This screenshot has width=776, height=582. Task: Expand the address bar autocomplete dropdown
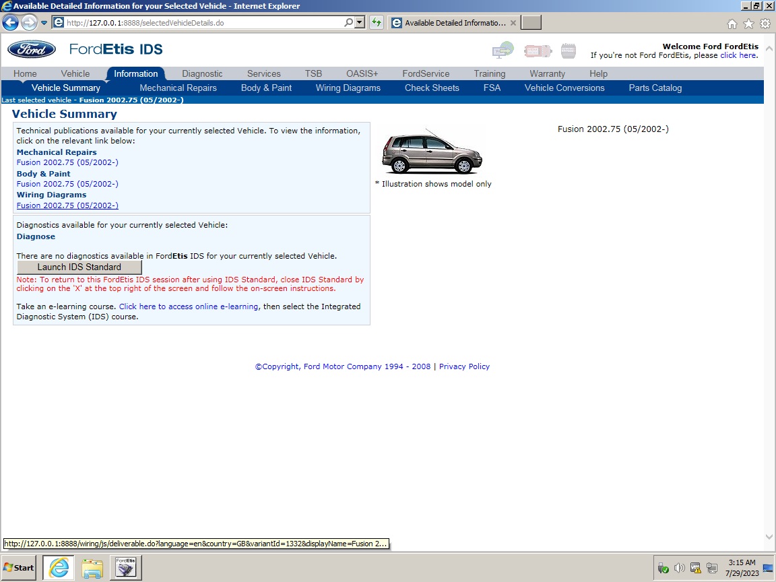[x=360, y=22]
